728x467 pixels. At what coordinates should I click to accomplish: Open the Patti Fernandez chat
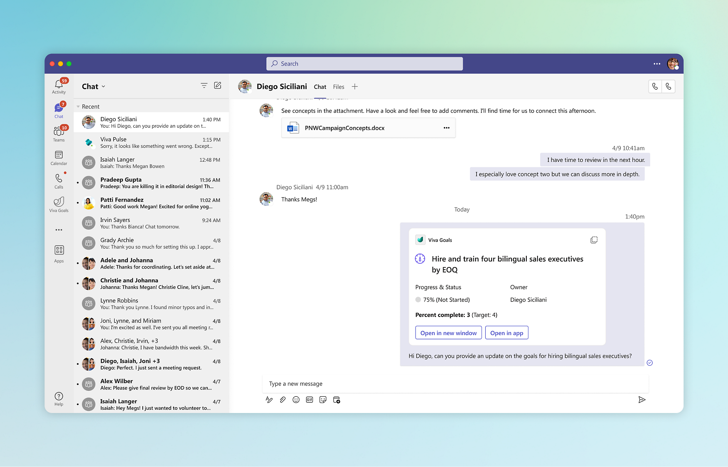coord(152,203)
